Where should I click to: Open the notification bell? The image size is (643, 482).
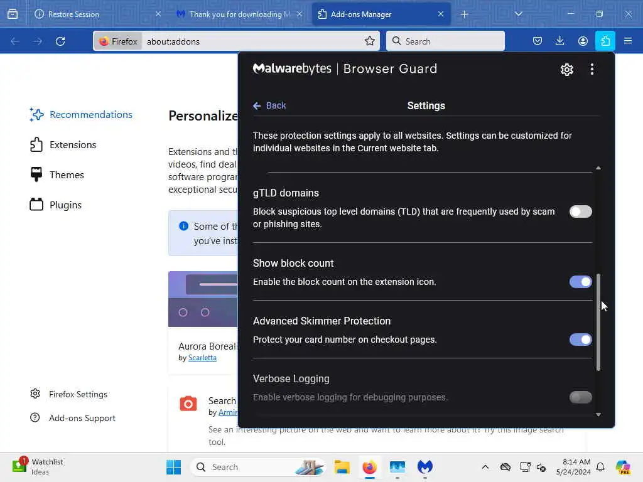point(600,467)
